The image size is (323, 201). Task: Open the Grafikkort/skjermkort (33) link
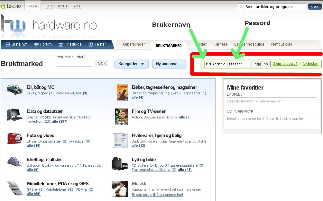tap(73, 117)
